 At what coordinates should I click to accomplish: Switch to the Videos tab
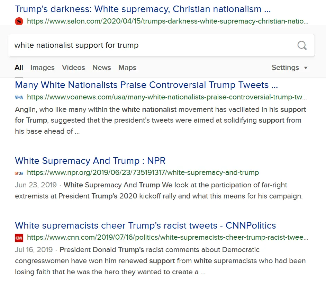tap(73, 68)
